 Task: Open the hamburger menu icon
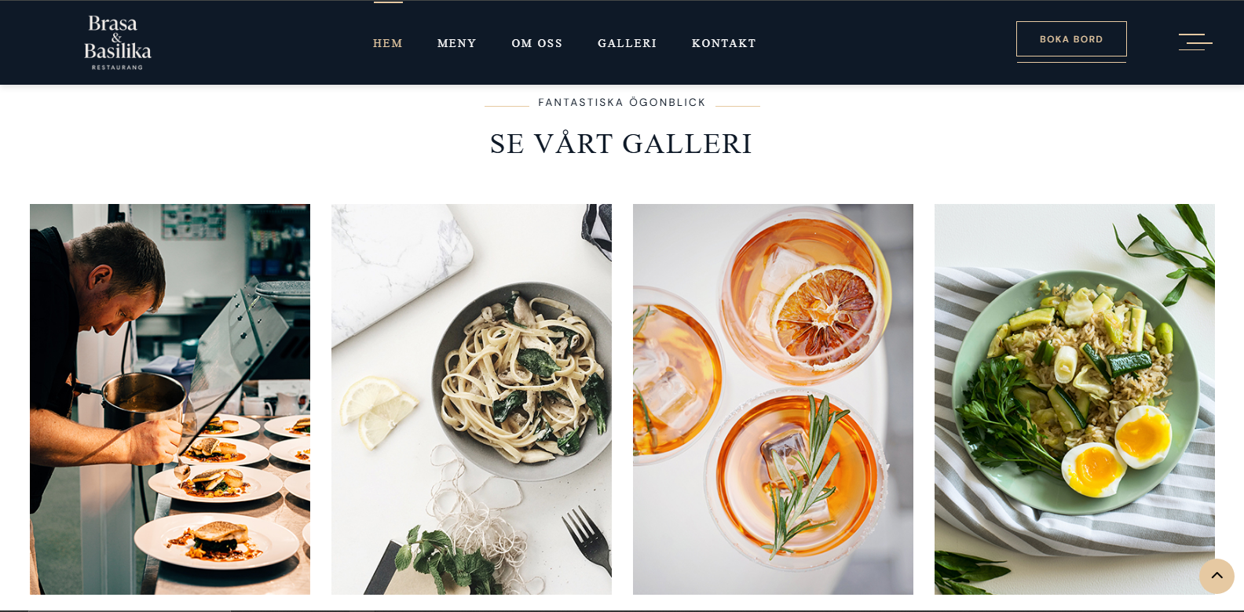(x=1195, y=42)
